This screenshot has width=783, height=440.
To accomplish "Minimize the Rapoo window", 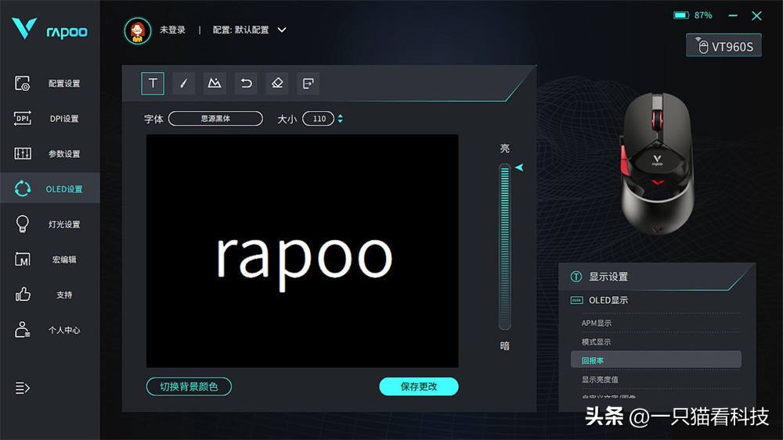I will pos(733,16).
